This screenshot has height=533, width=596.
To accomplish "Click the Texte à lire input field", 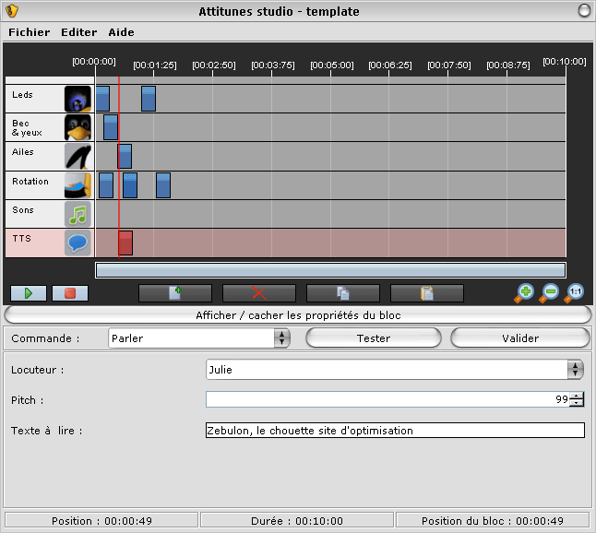I will (395, 431).
